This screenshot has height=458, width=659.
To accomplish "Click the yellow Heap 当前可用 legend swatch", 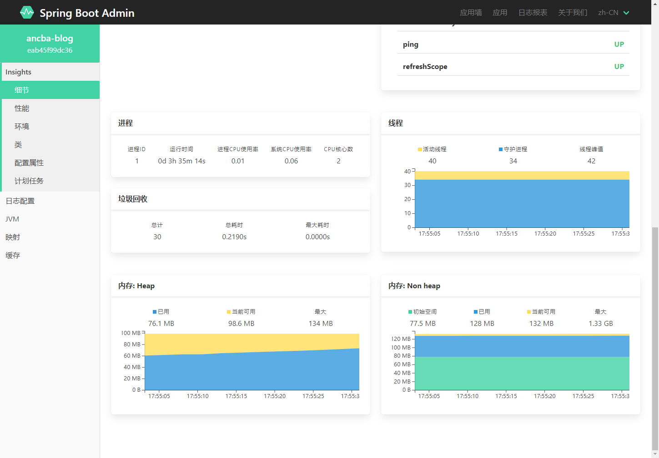I will 229,312.
